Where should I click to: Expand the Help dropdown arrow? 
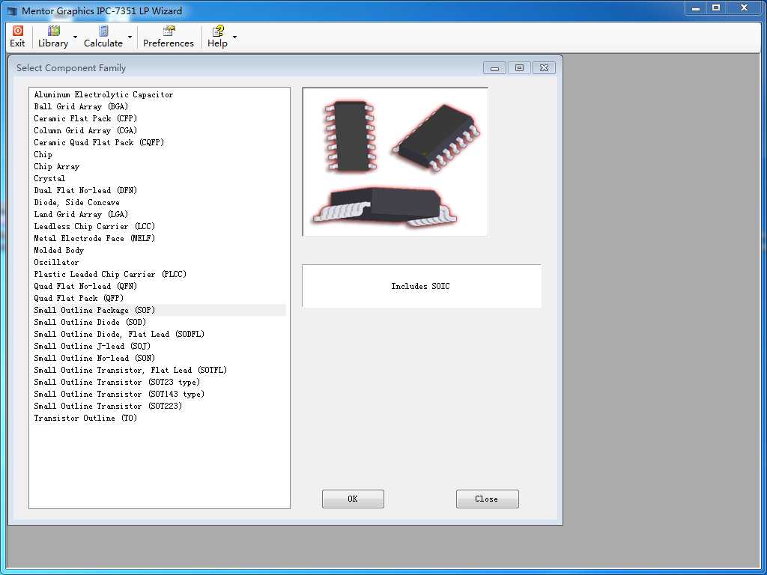click(234, 37)
